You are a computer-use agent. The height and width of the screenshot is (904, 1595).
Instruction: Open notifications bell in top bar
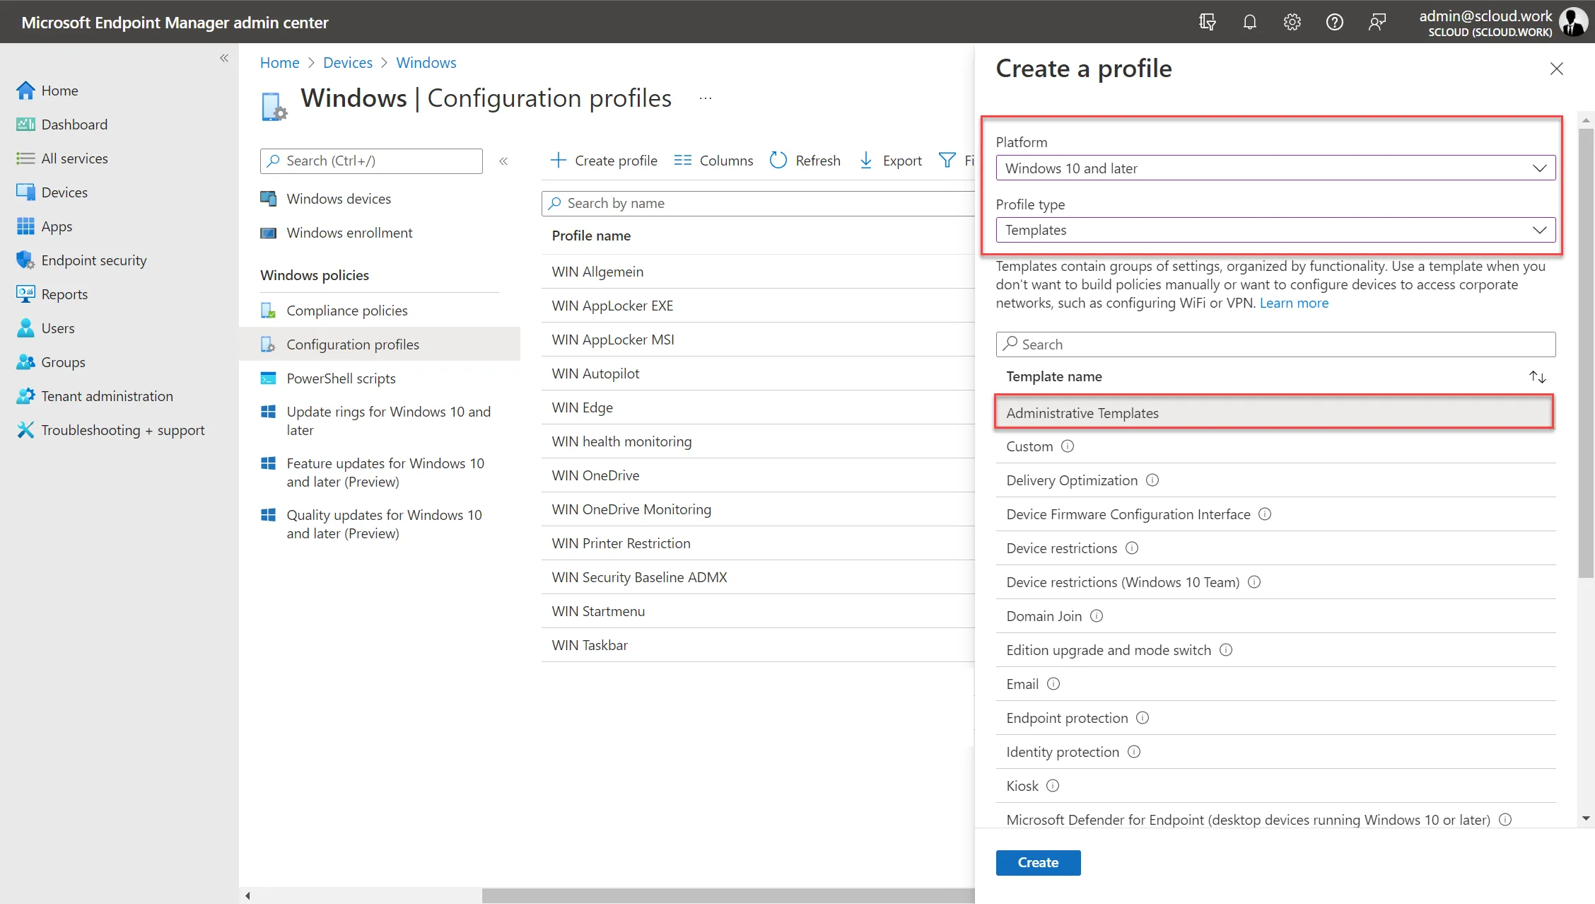click(x=1250, y=22)
